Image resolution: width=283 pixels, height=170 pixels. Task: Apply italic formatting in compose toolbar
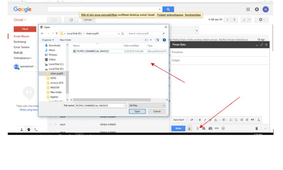pyautogui.click(x=205, y=120)
